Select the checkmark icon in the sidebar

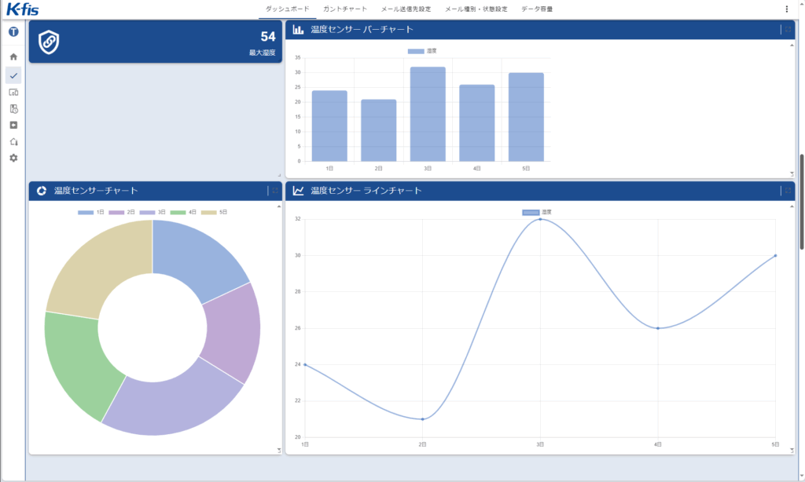13,75
